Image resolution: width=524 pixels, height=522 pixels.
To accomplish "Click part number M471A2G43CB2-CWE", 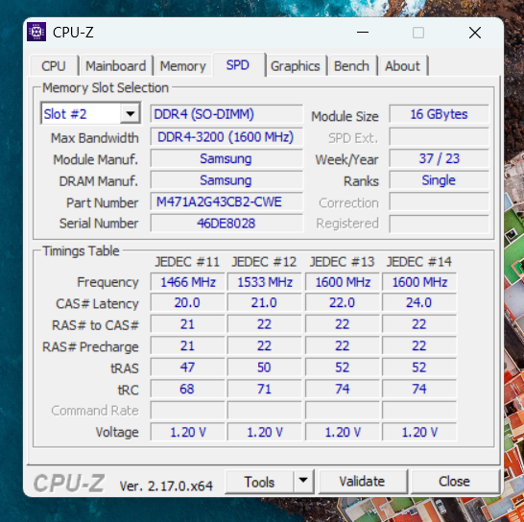I will (226, 202).
